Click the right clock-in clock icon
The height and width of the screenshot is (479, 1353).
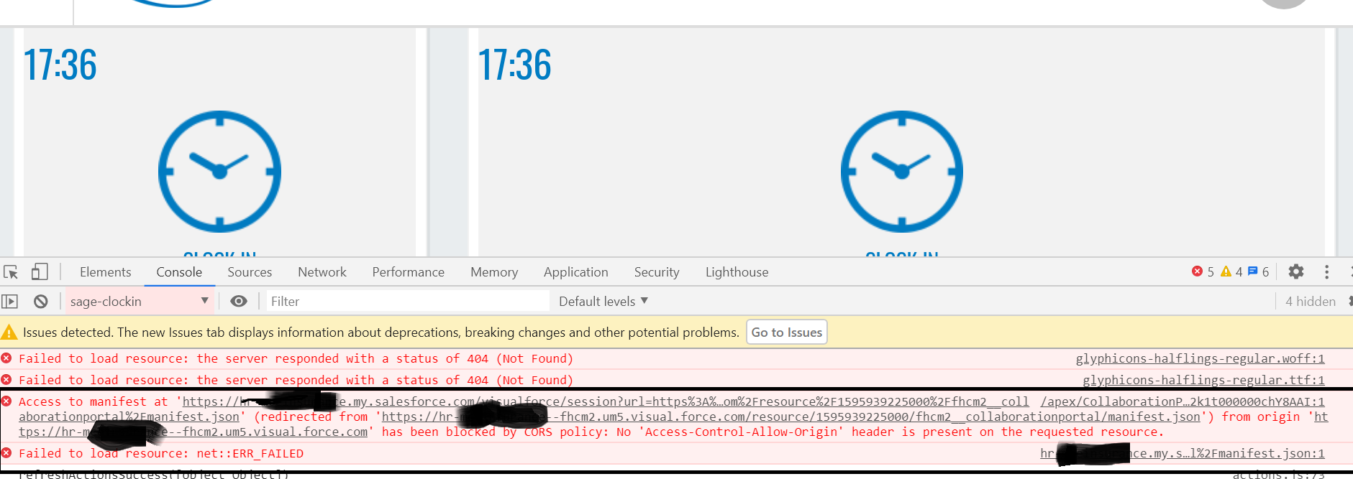[902, 172]
